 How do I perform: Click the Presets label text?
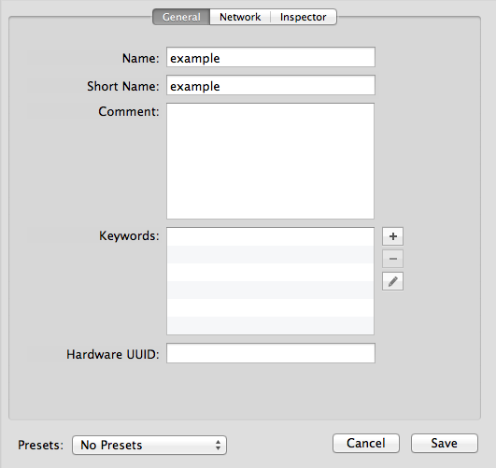tap(40, 445)
